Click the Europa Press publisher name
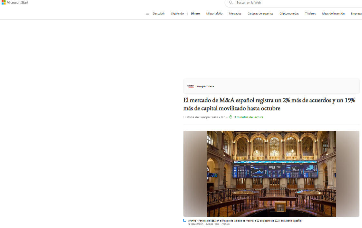The image size is (362, 228). tap(205, 86)
